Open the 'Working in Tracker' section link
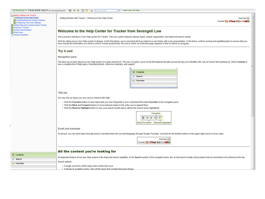 tap(21, 27)
